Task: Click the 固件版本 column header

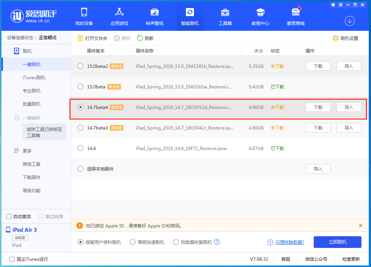Action: (96, 51)
